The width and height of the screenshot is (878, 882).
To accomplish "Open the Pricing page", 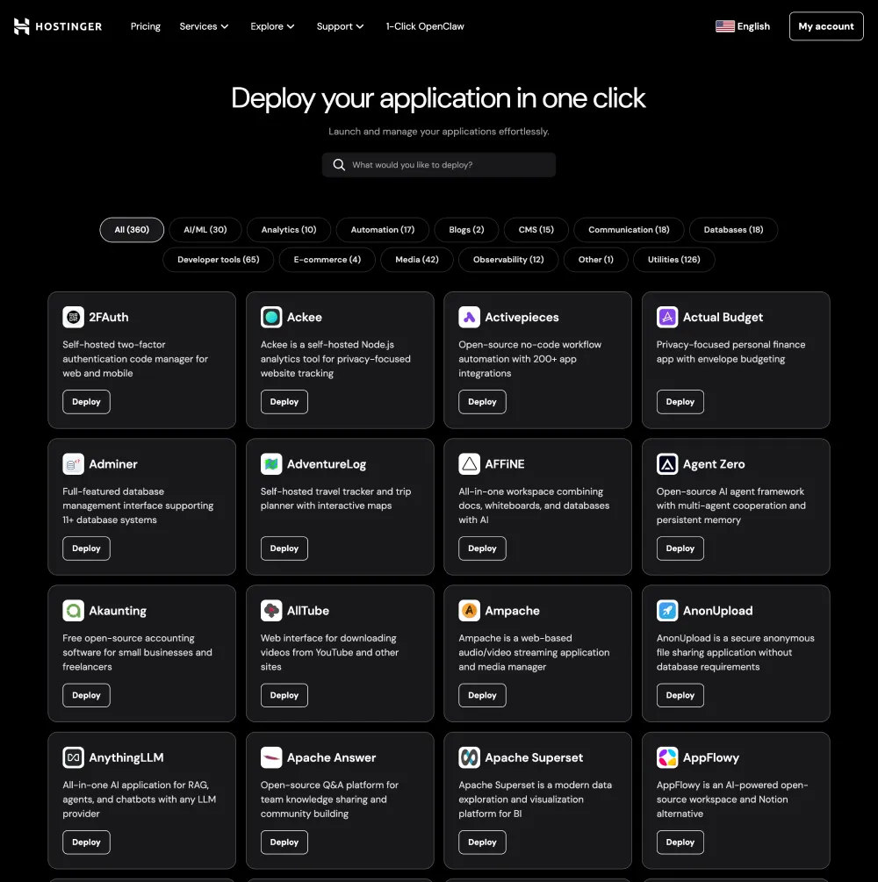I will click(x=145, y=26).
